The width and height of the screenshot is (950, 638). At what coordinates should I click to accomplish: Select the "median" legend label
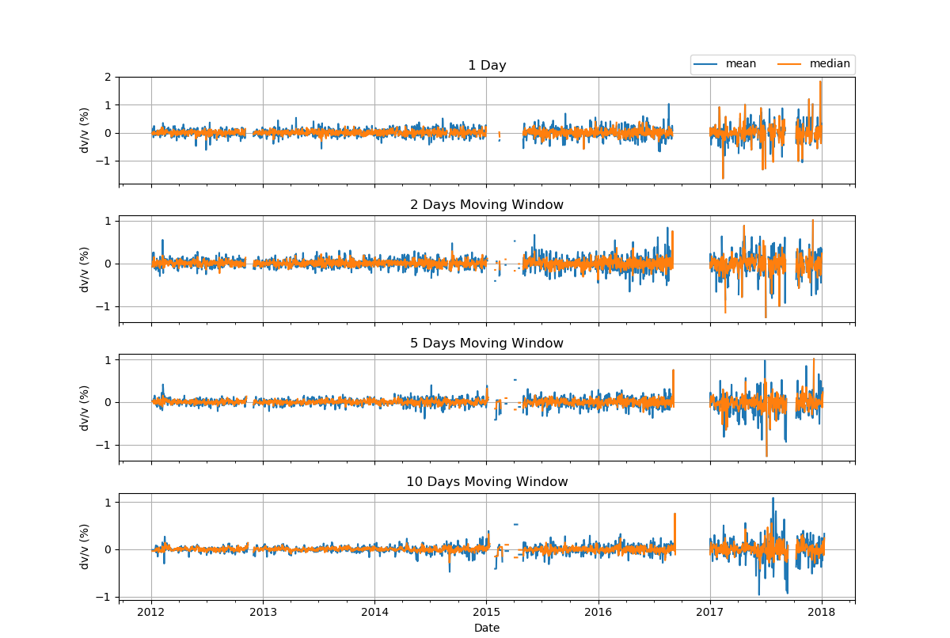click(830, 64)
